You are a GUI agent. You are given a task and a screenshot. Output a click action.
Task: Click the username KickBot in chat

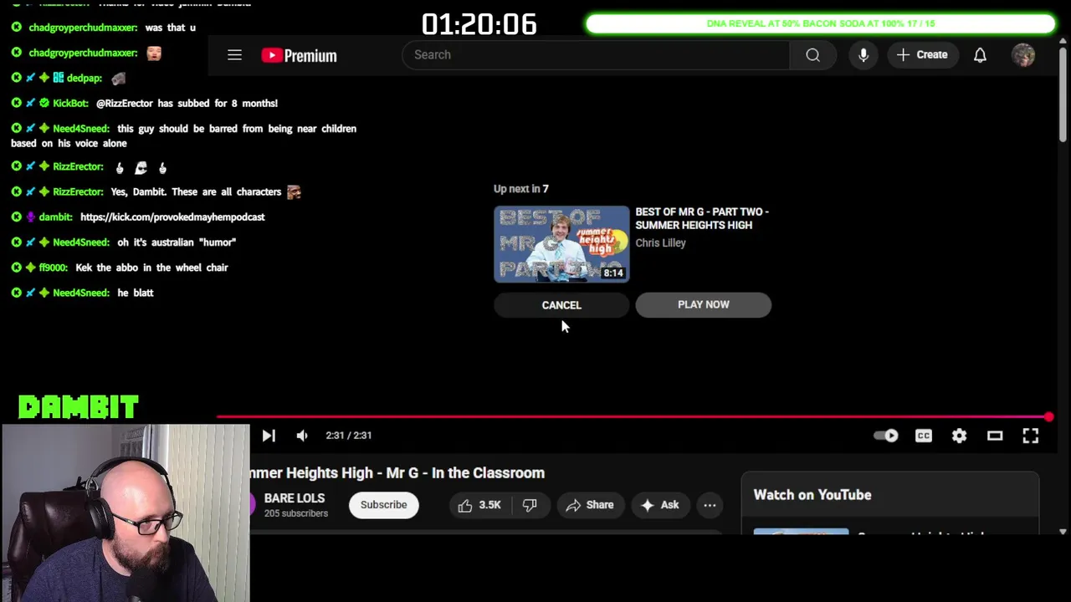point(71,104)
